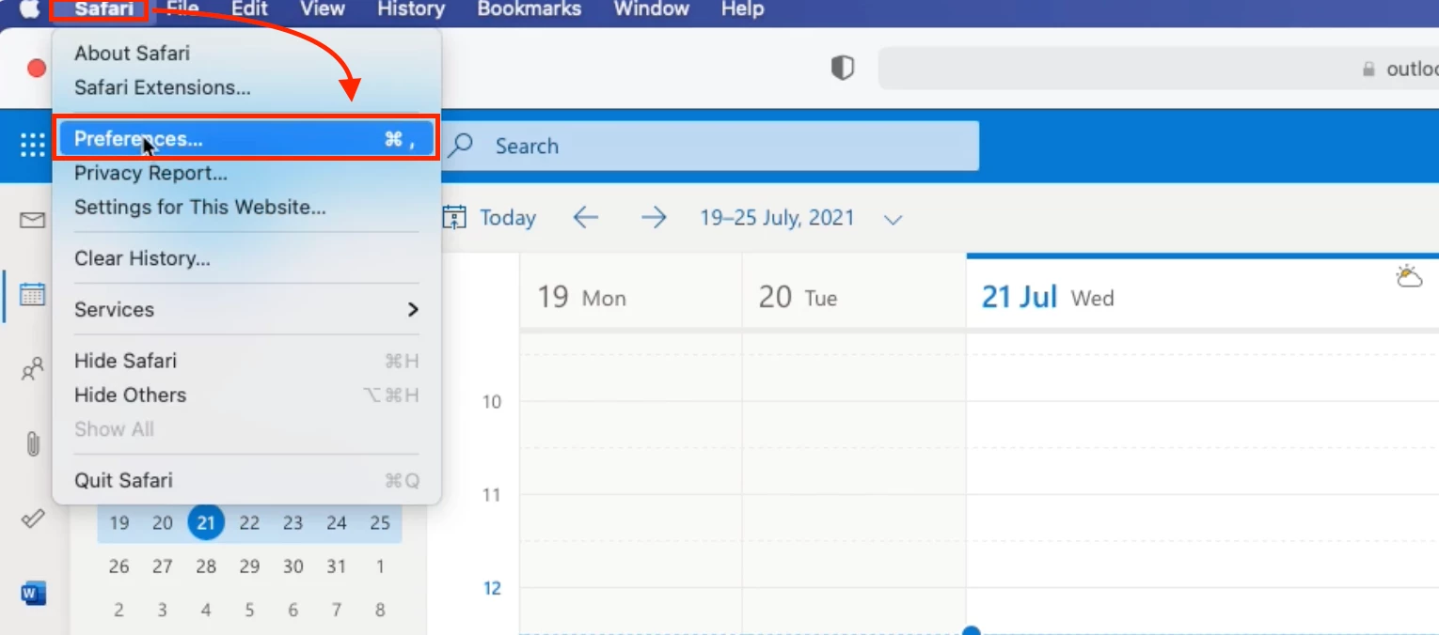Choose About Safari
Screen dimensions: 1439x635
coord(246,53)
